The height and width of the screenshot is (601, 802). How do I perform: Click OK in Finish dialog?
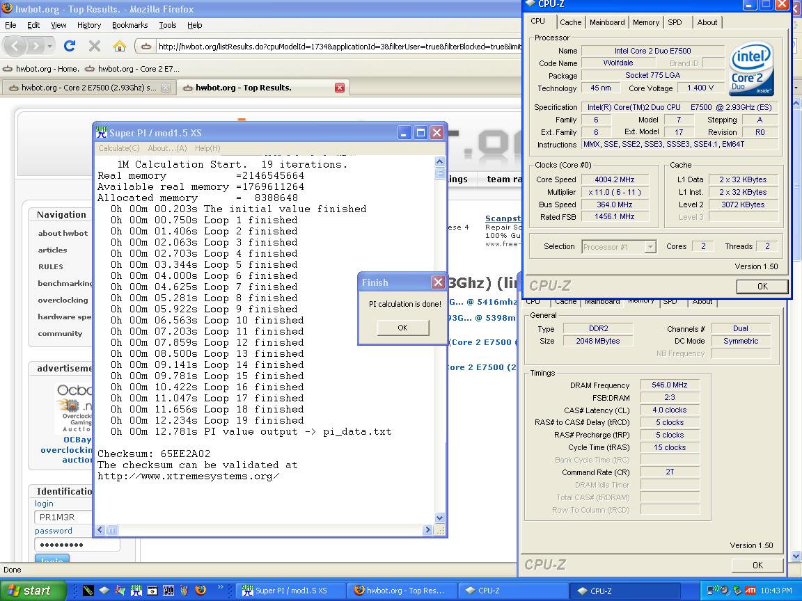(x=402, y=328)
